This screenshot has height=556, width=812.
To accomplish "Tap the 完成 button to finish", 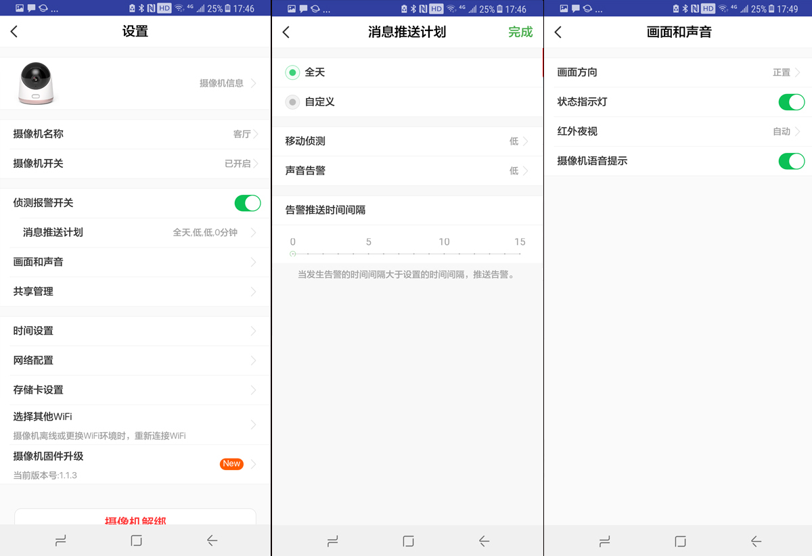I will point(520,31).
